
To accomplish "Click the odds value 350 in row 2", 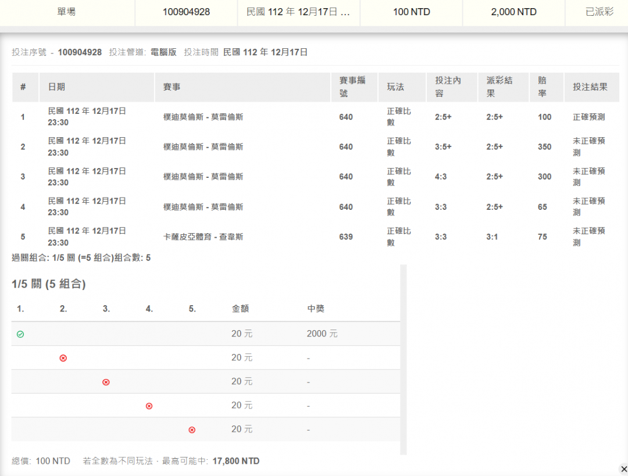I will click(x=544, y=147).
